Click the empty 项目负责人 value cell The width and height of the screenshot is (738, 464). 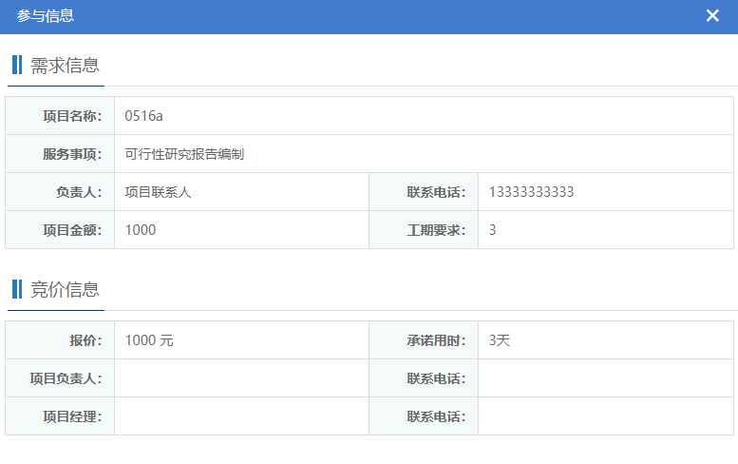(x=241, y=378)
